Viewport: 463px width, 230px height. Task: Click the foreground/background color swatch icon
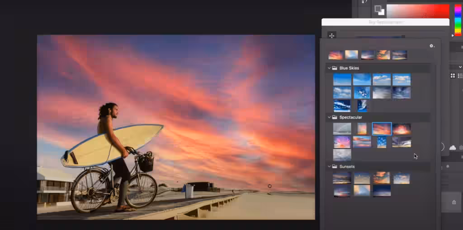click(379, 10)
